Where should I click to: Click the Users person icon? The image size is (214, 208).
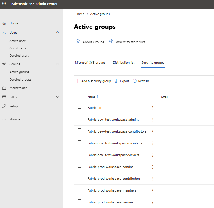[4, 33]
